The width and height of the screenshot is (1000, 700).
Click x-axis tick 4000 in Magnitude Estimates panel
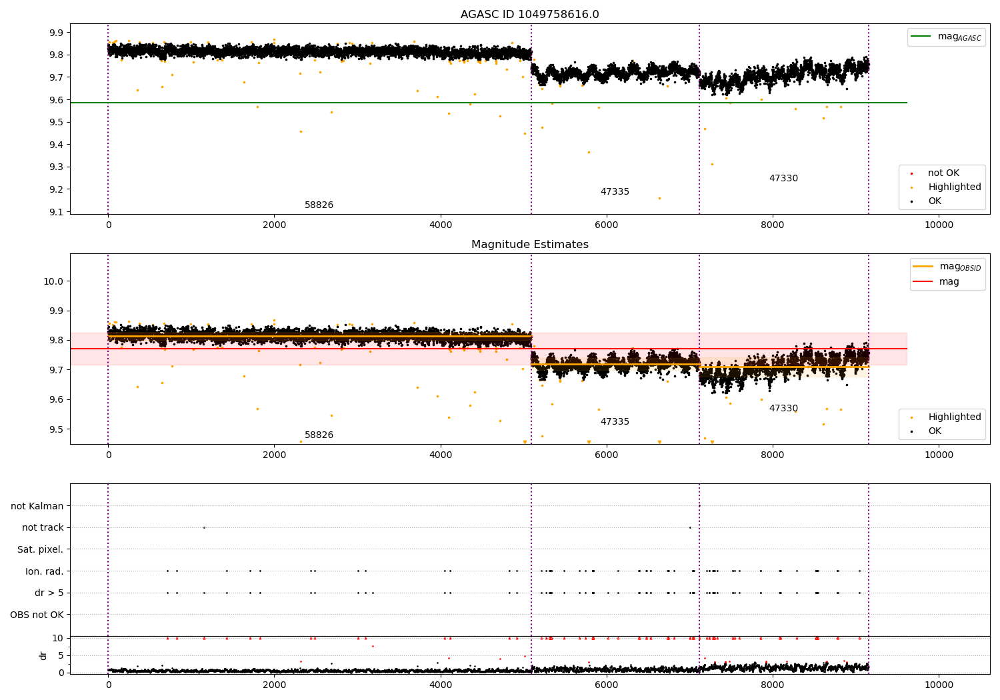click(x=441, y=455)
